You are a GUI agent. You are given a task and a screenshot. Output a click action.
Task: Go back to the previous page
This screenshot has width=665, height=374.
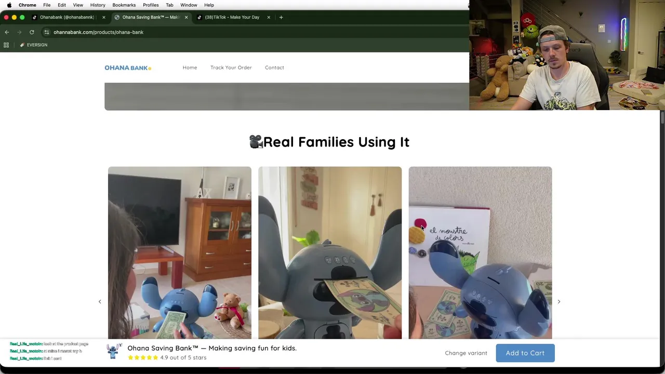[7, 32]
